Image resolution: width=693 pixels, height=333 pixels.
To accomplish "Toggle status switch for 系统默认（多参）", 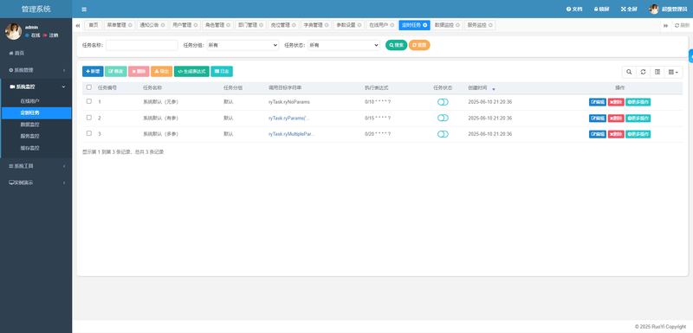I will point(443,134).
